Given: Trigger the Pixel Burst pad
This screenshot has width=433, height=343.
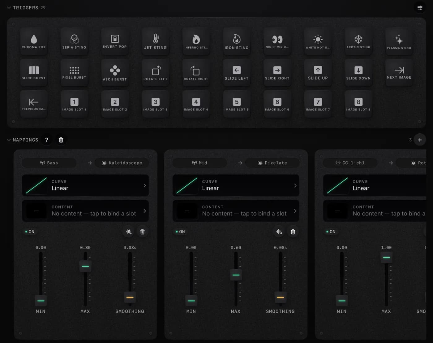Looking at the screenshot, I should point(74,73).
